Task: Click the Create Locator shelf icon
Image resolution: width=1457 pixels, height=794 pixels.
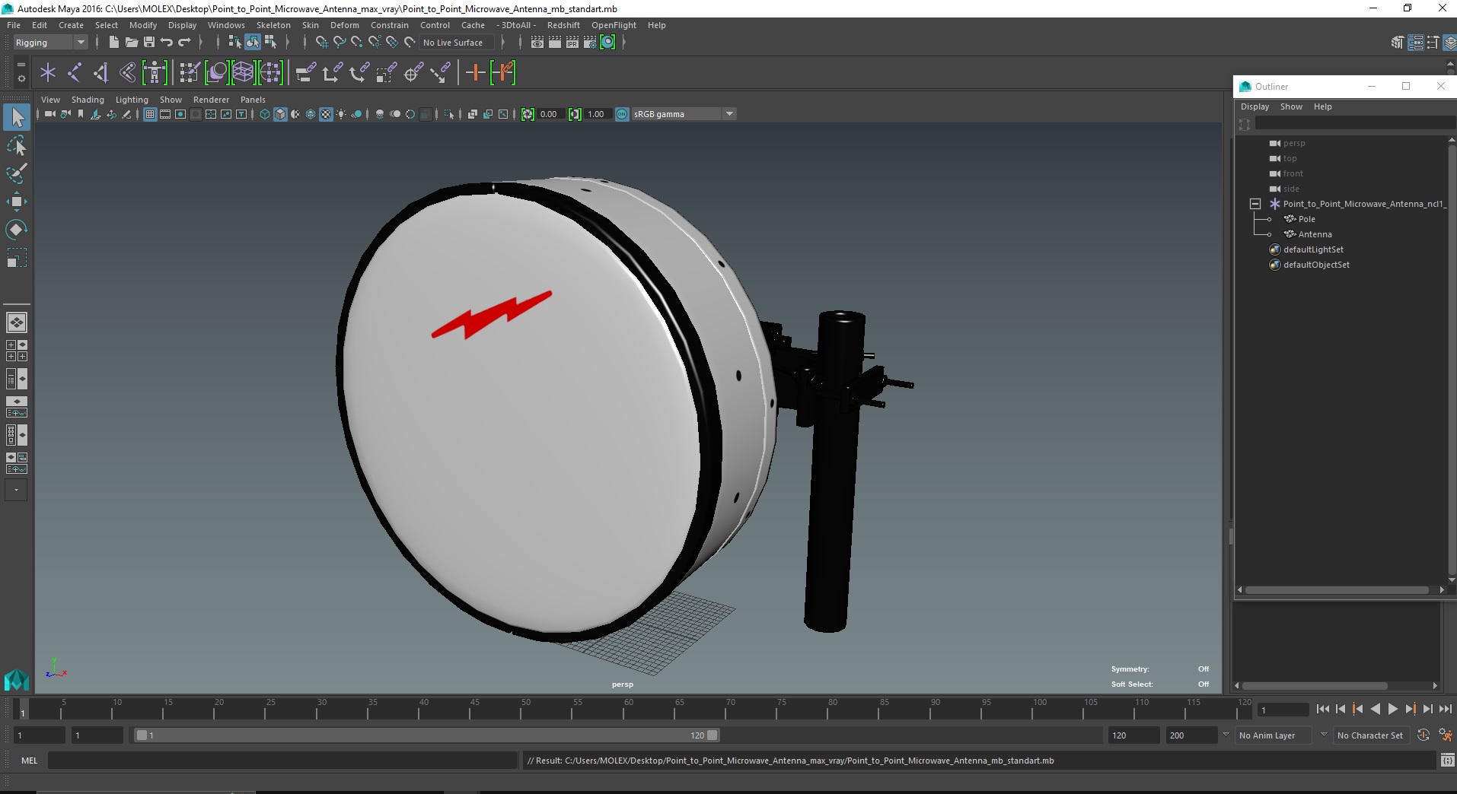Action: [48, 73]
